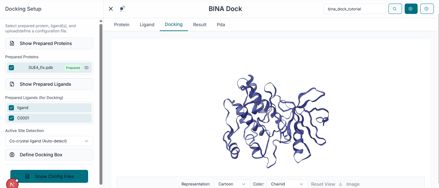Screen dimensions: 439x188
Task: Click the docking box icon on Define Docking Box
Action: click(x=12, y=154)
